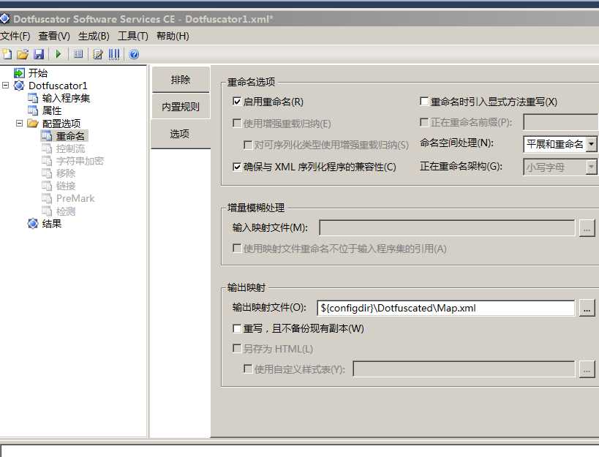Open the 生成(B) menu
This screenshot has height=457, width=599.
pos(94,36)
